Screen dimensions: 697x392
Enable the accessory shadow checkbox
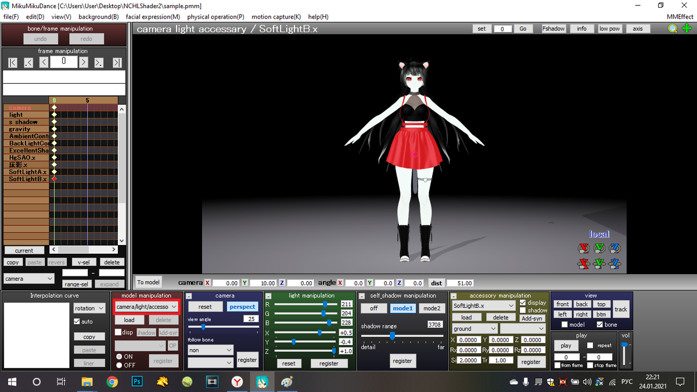(523, 310)
